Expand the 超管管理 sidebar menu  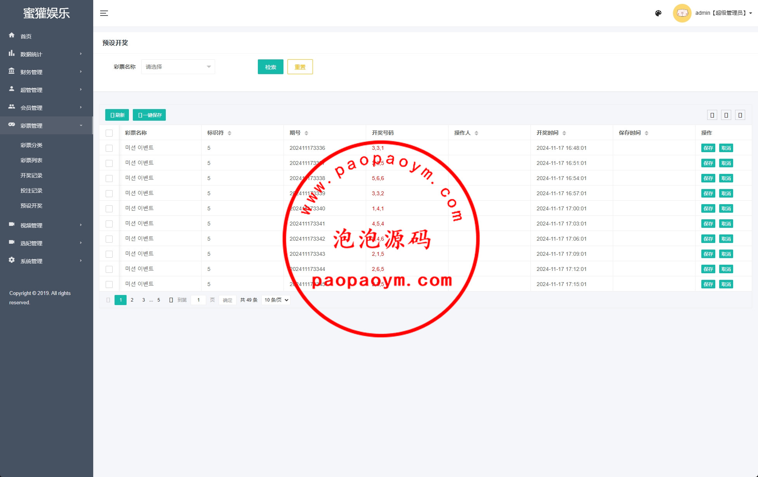47,90
